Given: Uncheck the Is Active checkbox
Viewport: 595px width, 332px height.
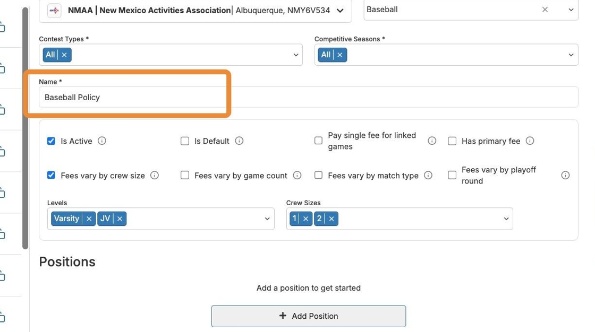Looking at the screenshot, I should click(51, 141).
